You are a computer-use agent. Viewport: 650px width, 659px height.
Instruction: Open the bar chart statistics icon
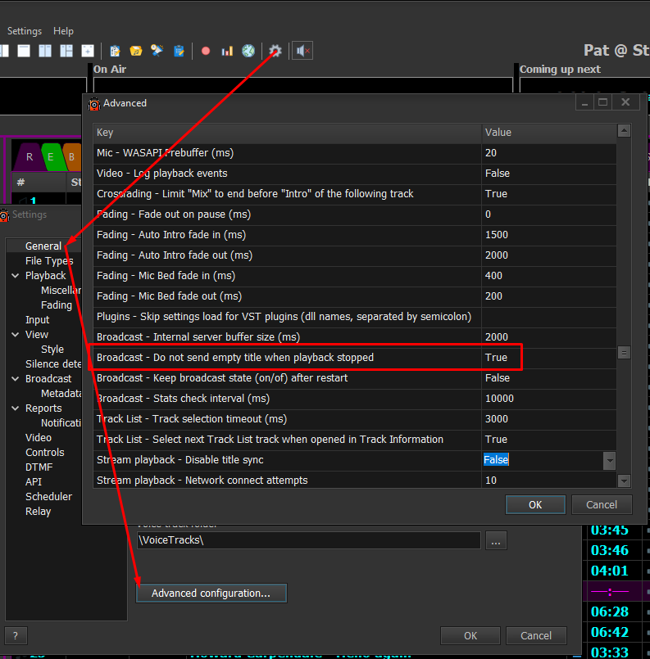[x=227, y=51]
